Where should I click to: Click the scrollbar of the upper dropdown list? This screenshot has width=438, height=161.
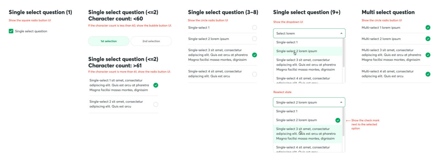point(344,53)
